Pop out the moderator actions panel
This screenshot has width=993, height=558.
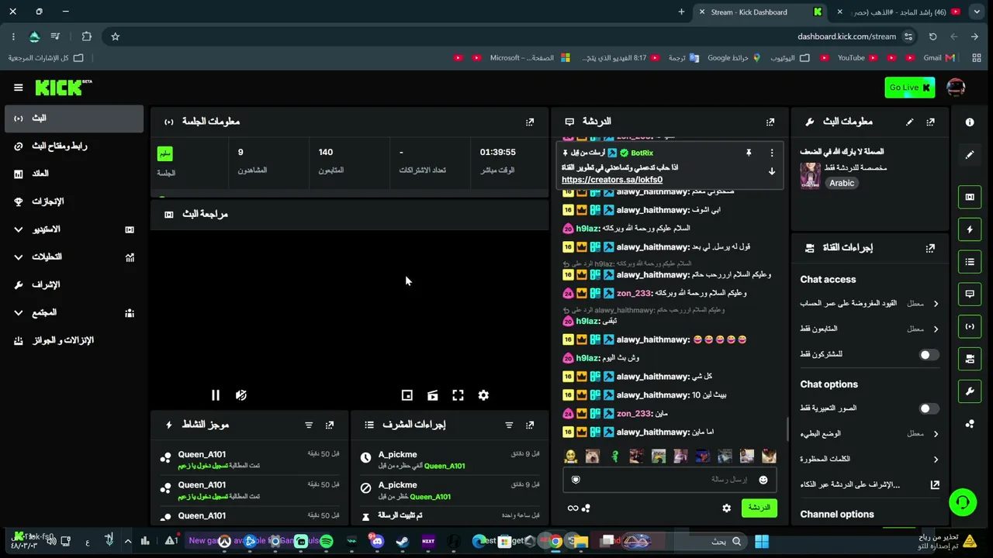[530, 425]
